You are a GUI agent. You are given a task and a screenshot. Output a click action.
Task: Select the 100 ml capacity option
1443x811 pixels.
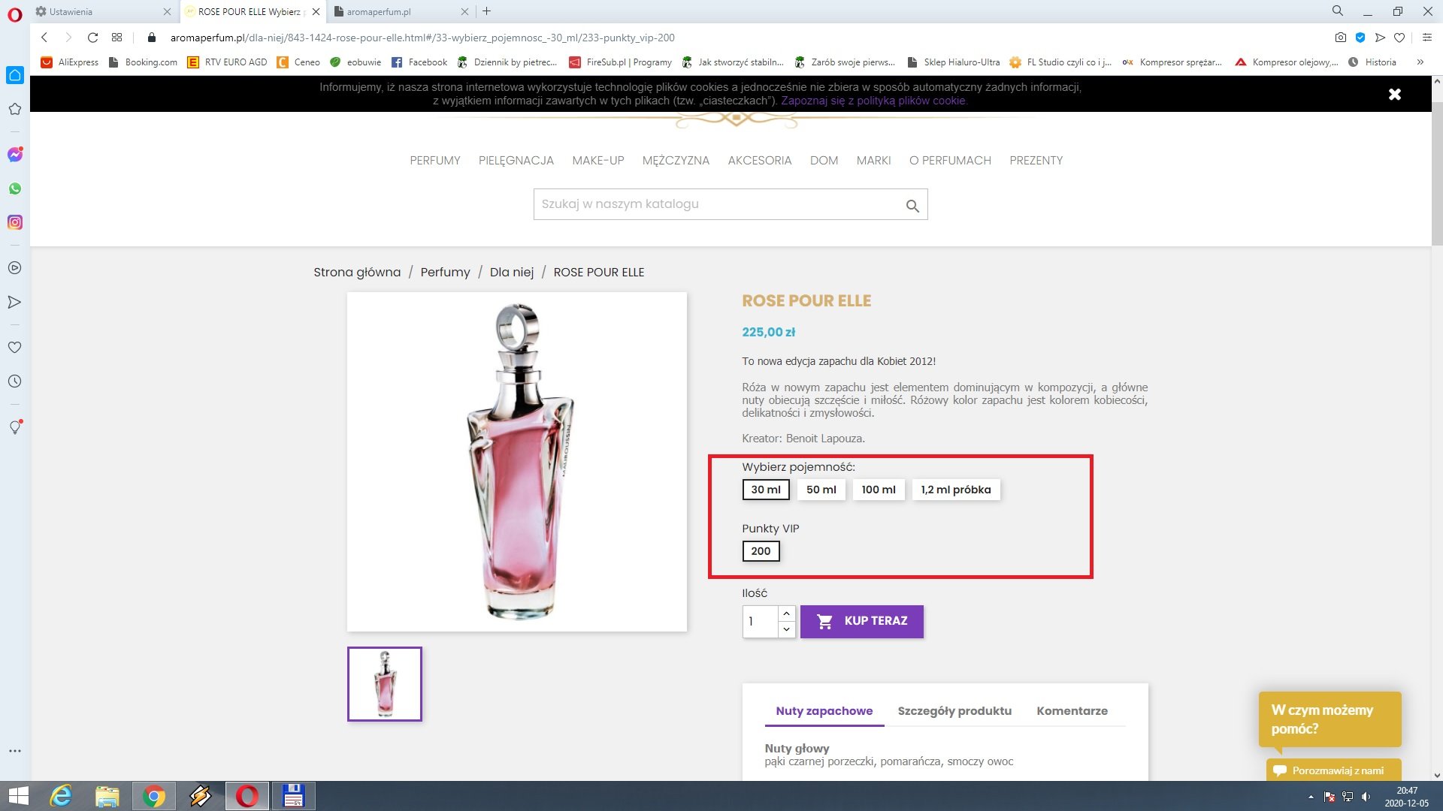coord(878,490)
